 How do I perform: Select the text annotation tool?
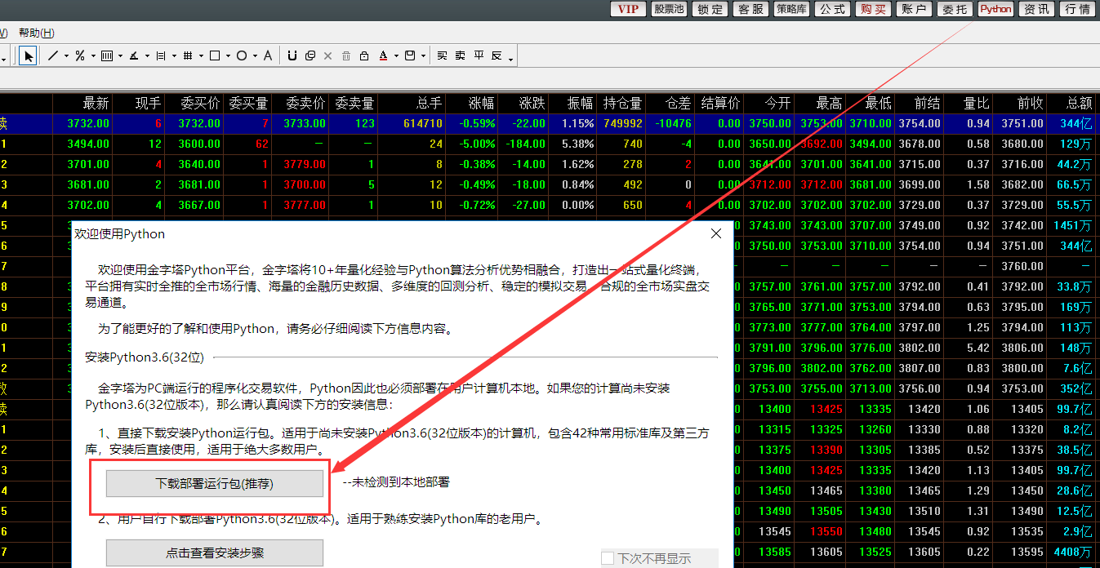pyautogui.click(x=267, y=55)
